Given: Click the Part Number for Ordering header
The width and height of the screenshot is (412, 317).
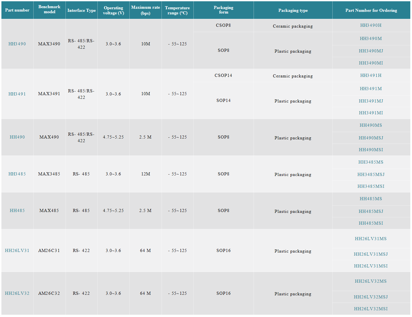Looking at the screenshot, I should [x=371, y=10].
